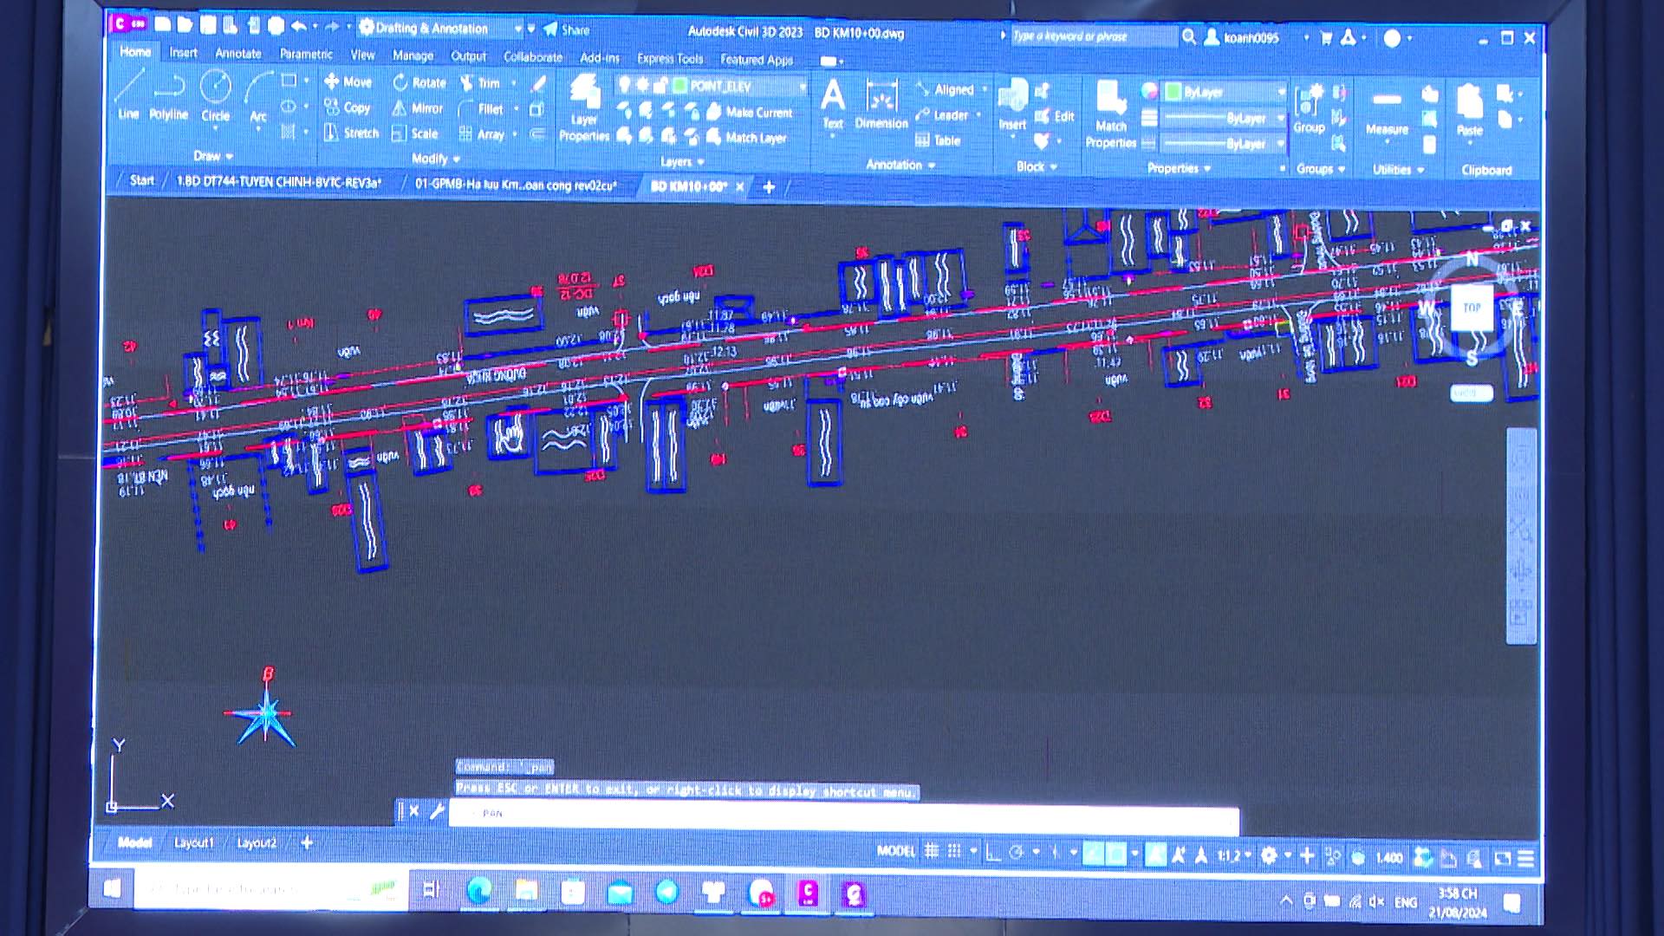Expand the Drafting & Annotation workspace dropdown
Image resolution: width=1664 pixels, height=936 pixels.
coord(517,29)
